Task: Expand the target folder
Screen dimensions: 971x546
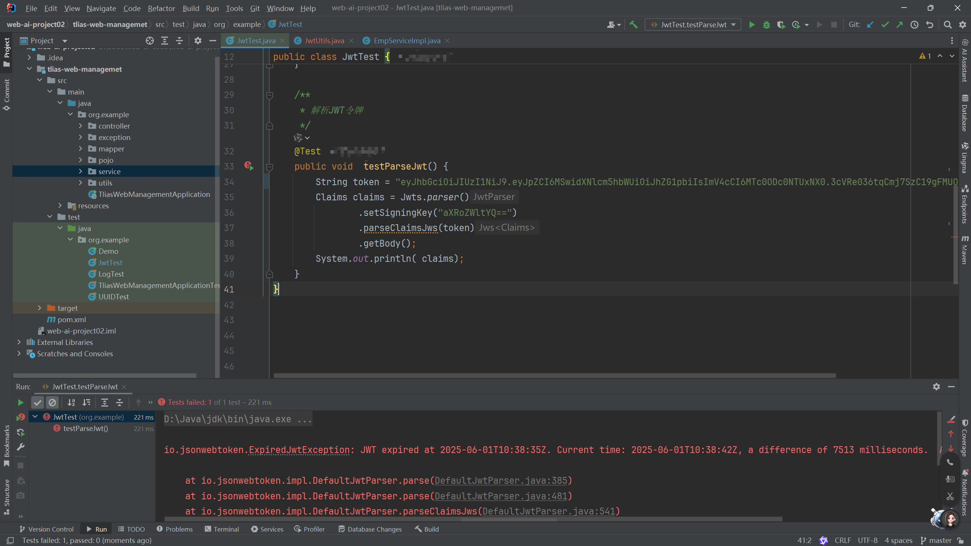Action: point(39,308)
